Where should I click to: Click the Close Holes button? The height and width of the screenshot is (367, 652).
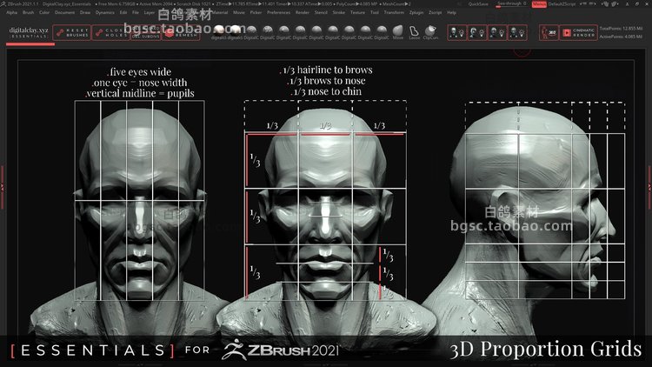coord(110,32)
